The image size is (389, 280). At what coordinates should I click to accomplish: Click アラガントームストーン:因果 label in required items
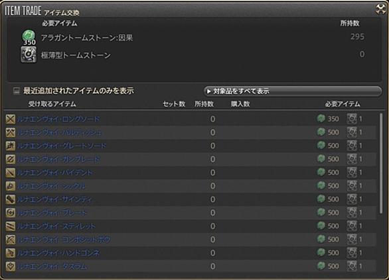click(x=87, y=38)
